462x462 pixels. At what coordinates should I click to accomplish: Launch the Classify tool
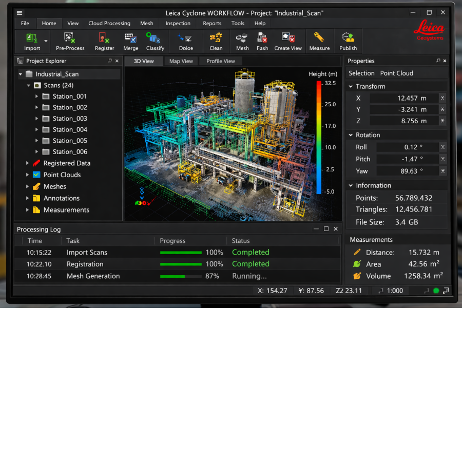155,41
